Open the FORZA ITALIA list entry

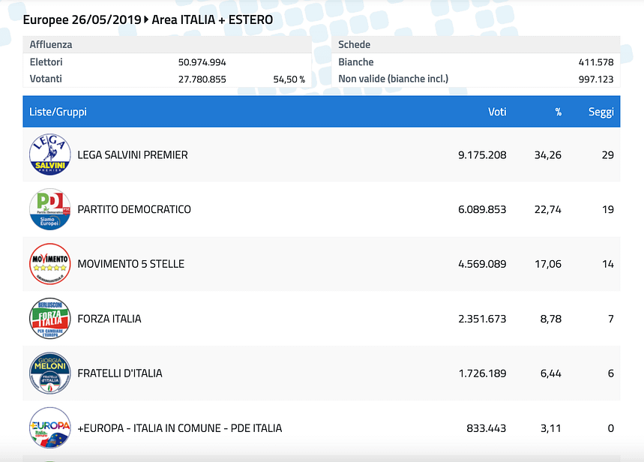(x=109, y=319)
